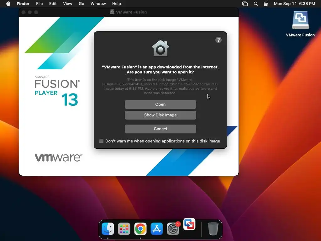Open the Finder menu
This screenshot has height=241, width=321.
pos(23,4)
